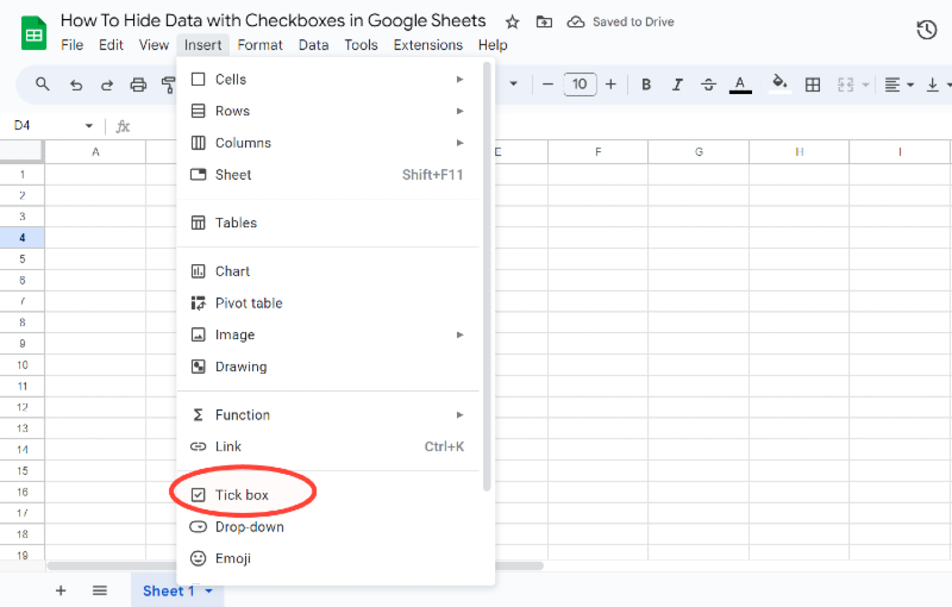
Task: Open the Edit menu
Action: click(x=111, y=45)
